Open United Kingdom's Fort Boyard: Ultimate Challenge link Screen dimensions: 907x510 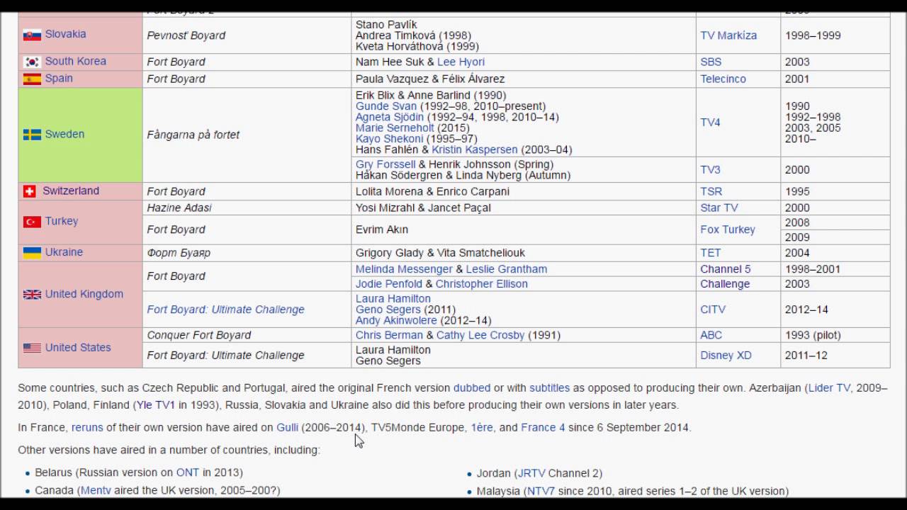(225, 310)
